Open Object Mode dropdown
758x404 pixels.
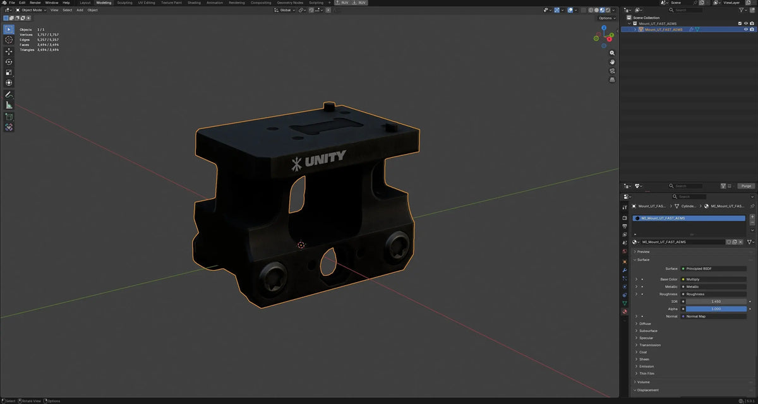(x=32, y=10)
